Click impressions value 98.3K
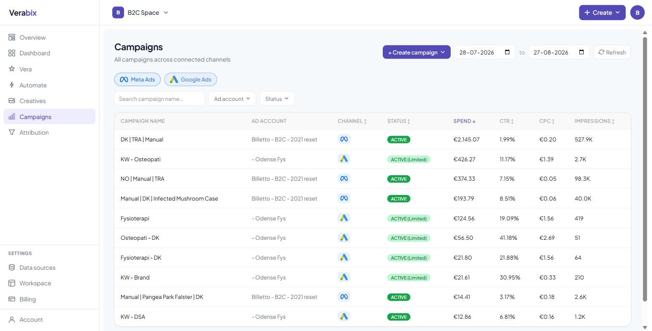Screen dimensions: 652x331 tap(582, 179)
